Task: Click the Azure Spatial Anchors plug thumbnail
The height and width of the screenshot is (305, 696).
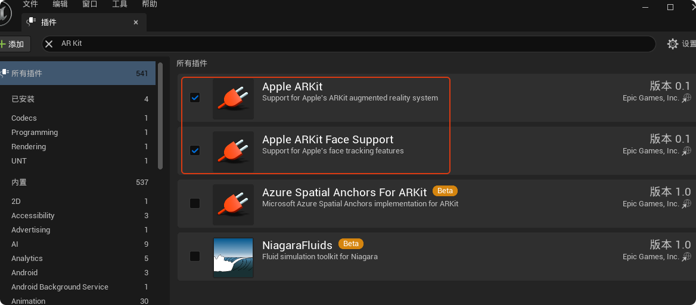Action: (x=233, y=205)
